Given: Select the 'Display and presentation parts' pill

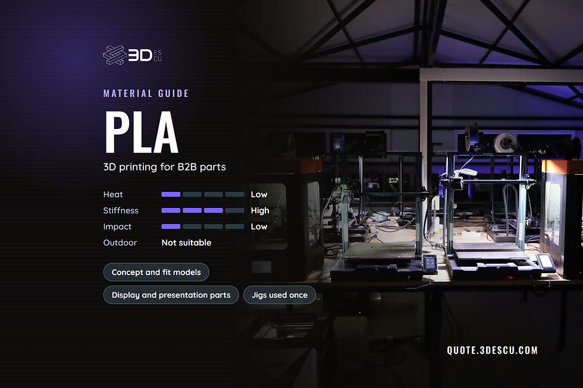Looking at the screenshot, I should coord(171,295).
